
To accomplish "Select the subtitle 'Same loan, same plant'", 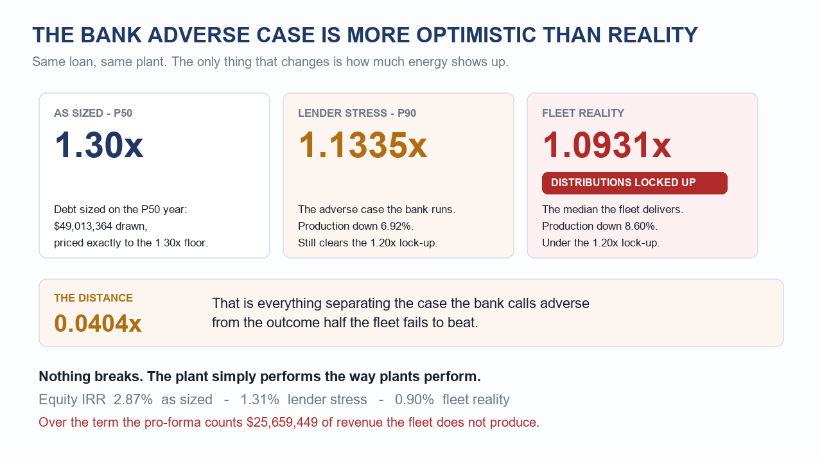I will pos(270,62).
